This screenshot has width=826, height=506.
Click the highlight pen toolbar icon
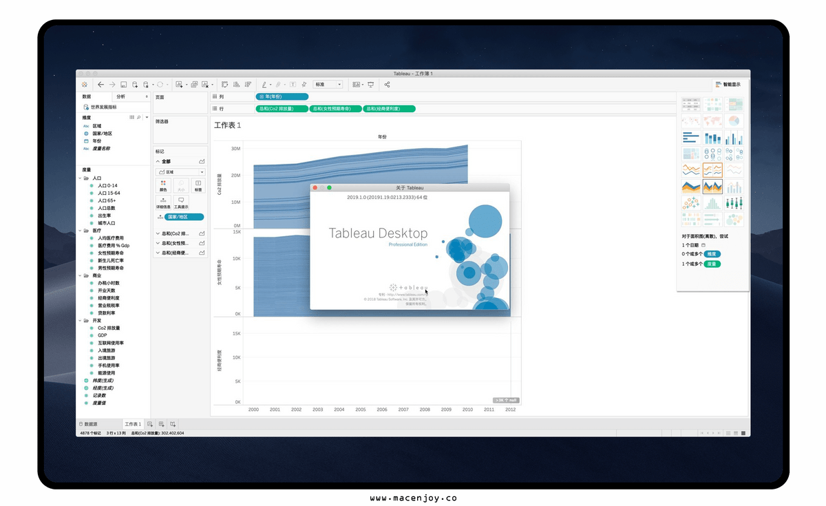point(264,84)
